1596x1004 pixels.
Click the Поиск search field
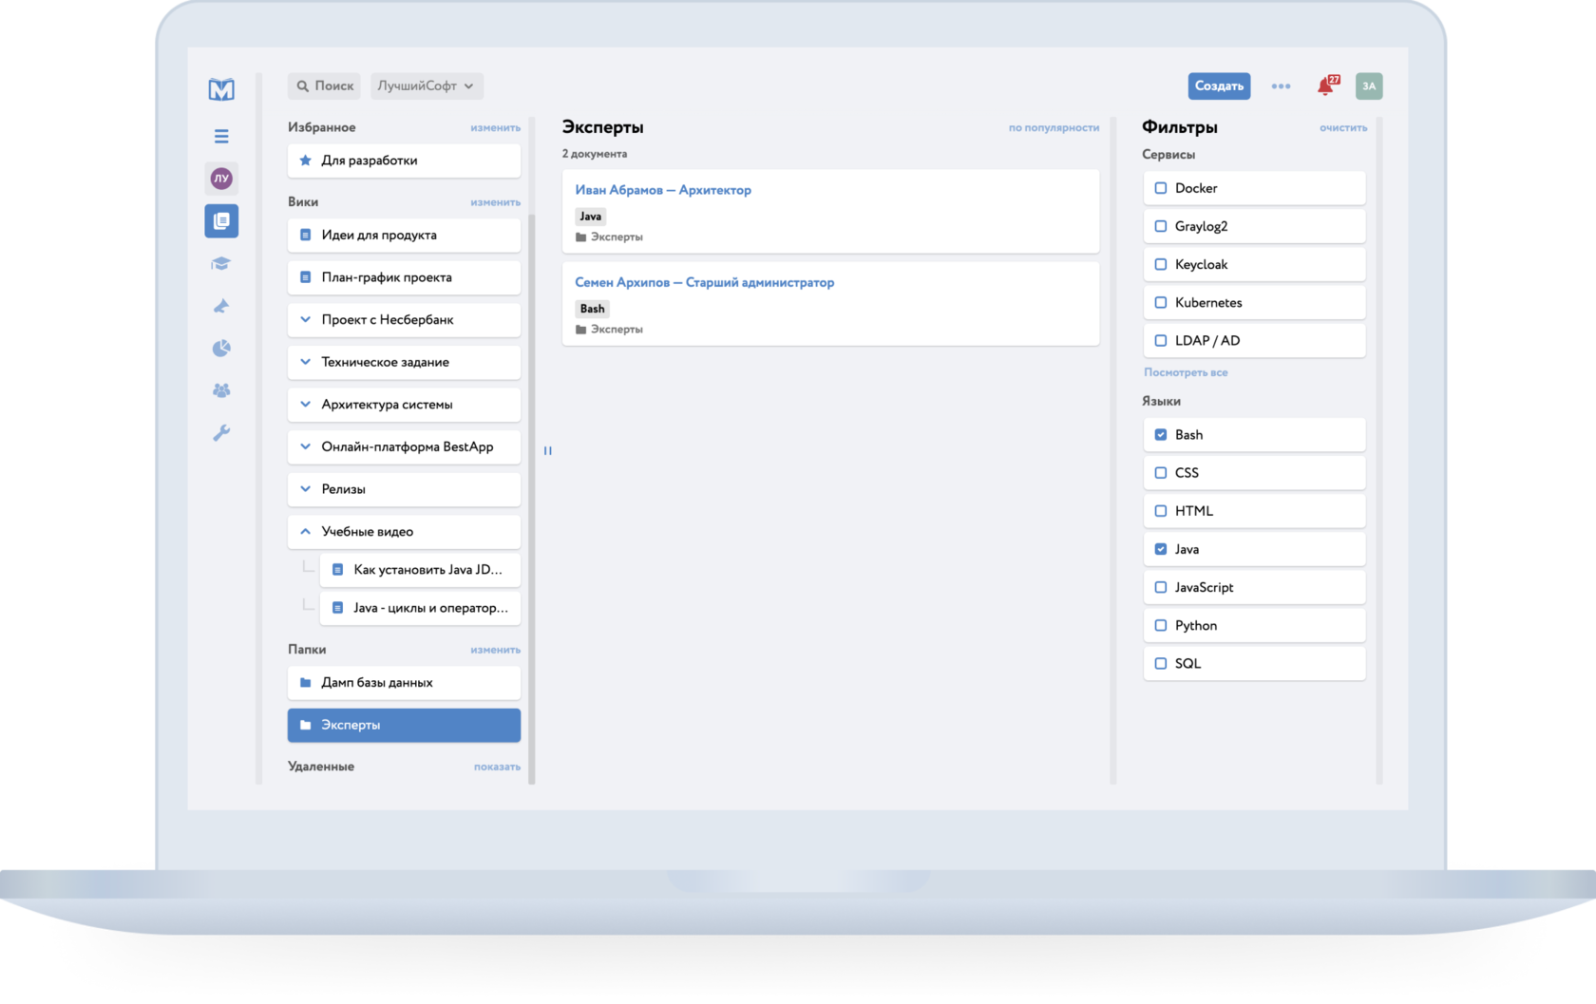pyautogui.click(x=323, y=85)
